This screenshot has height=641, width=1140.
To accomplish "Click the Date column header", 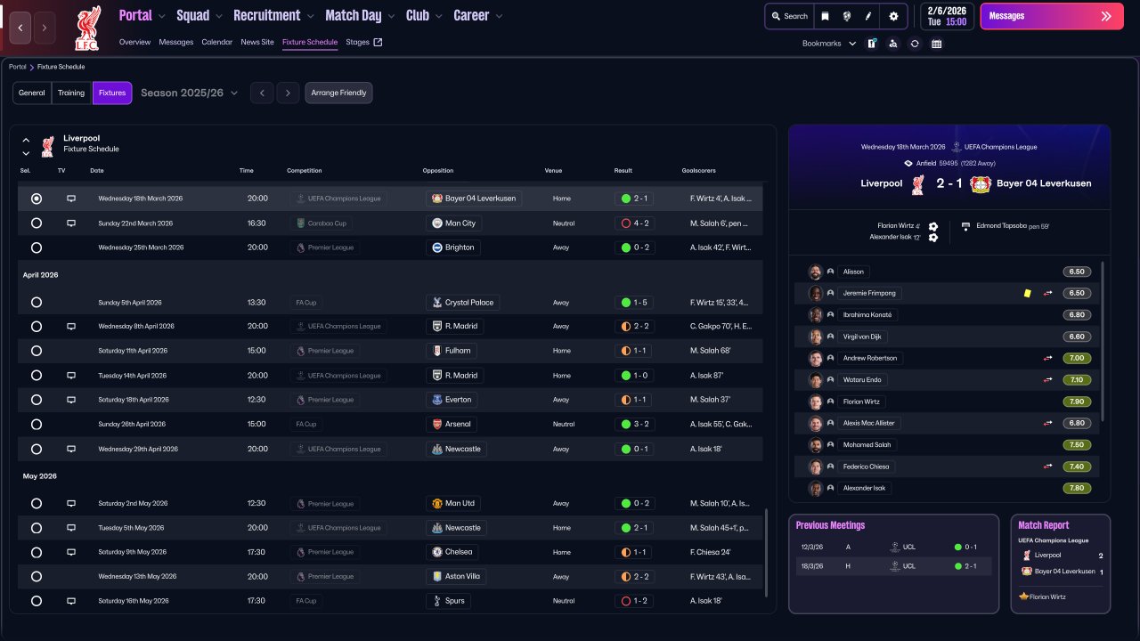I will click(97, 171).
